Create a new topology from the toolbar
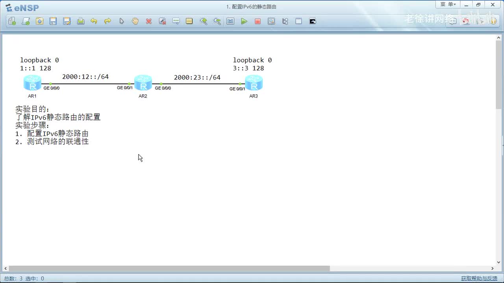Viewport: 504px width, 283px height. click(12, 21)
